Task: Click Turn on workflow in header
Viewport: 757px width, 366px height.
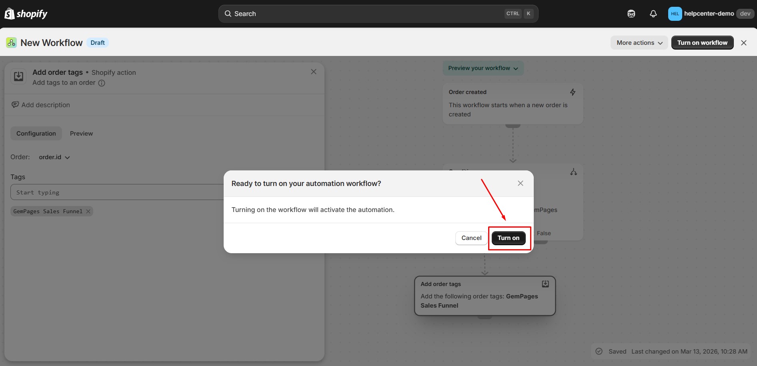Action: (x=702, y=43)
